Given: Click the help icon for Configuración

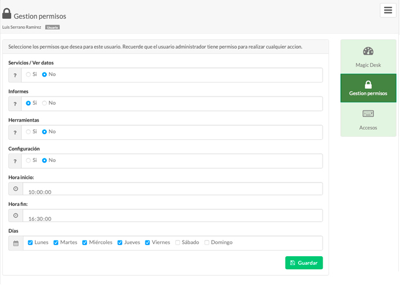Looking at the screenshot, I should [x=16, y=161].
